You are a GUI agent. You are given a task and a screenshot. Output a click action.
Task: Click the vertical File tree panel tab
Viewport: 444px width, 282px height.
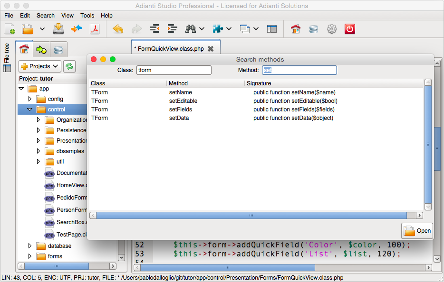coord(7,58)
